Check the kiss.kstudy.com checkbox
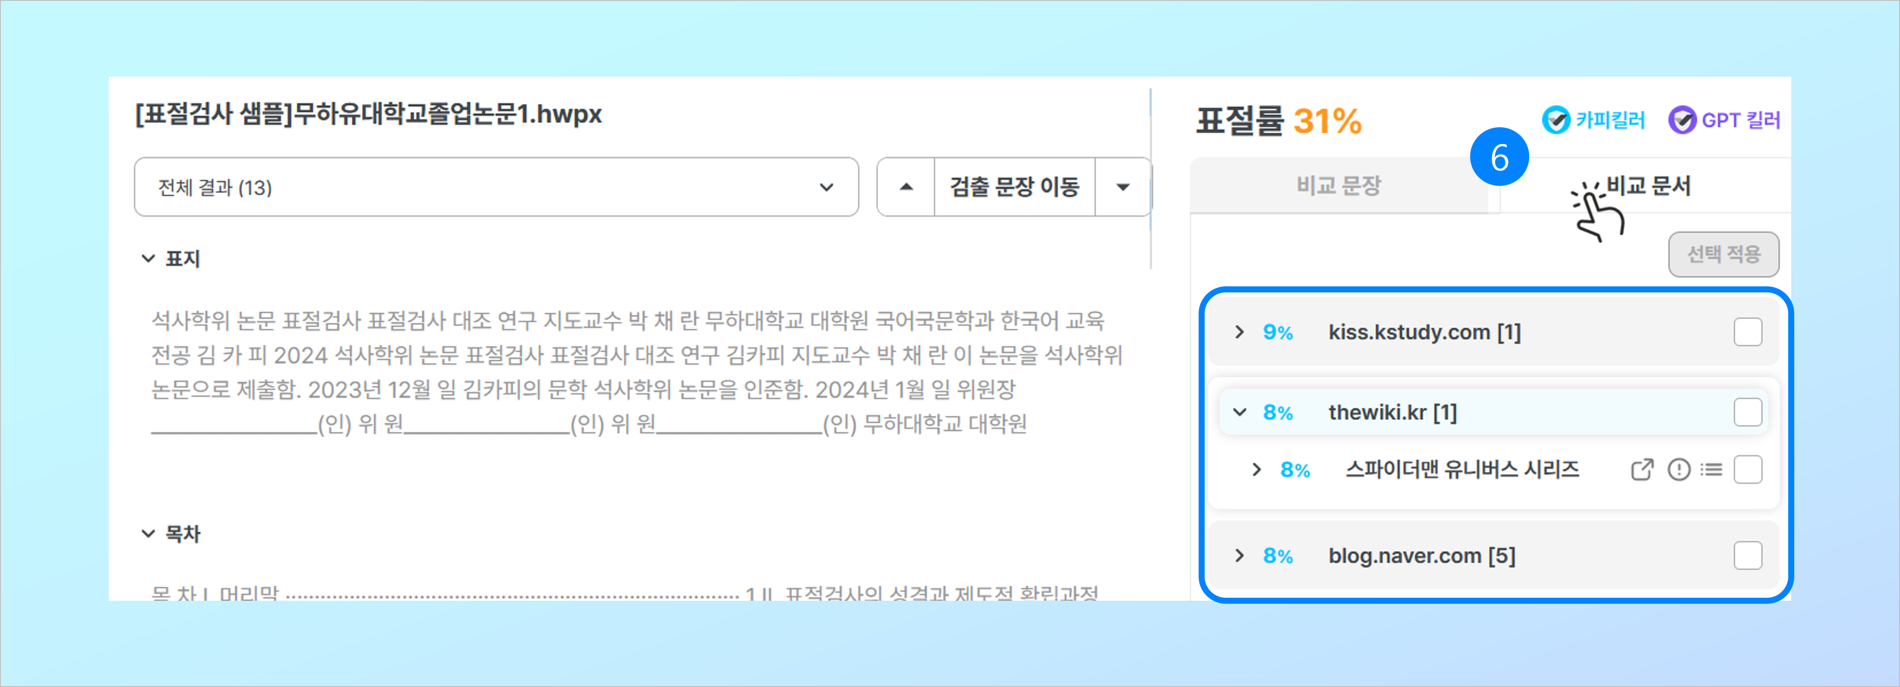Viewport: 1900px width, 687px height. tap(1747, 333)
